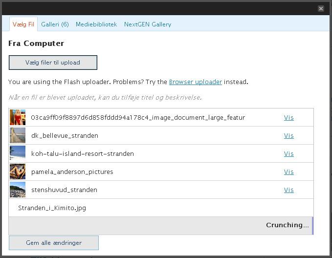Switch to NextGEN Gallery tab
This screenshot has height=258, width=332.
click(148, 24)
